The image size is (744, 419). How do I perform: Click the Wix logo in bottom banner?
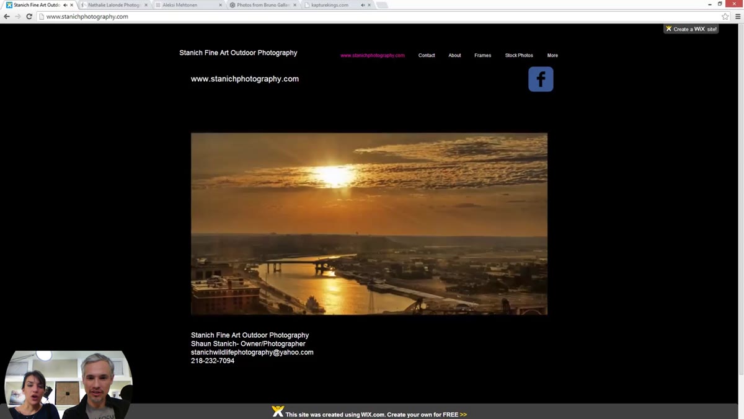278,412
